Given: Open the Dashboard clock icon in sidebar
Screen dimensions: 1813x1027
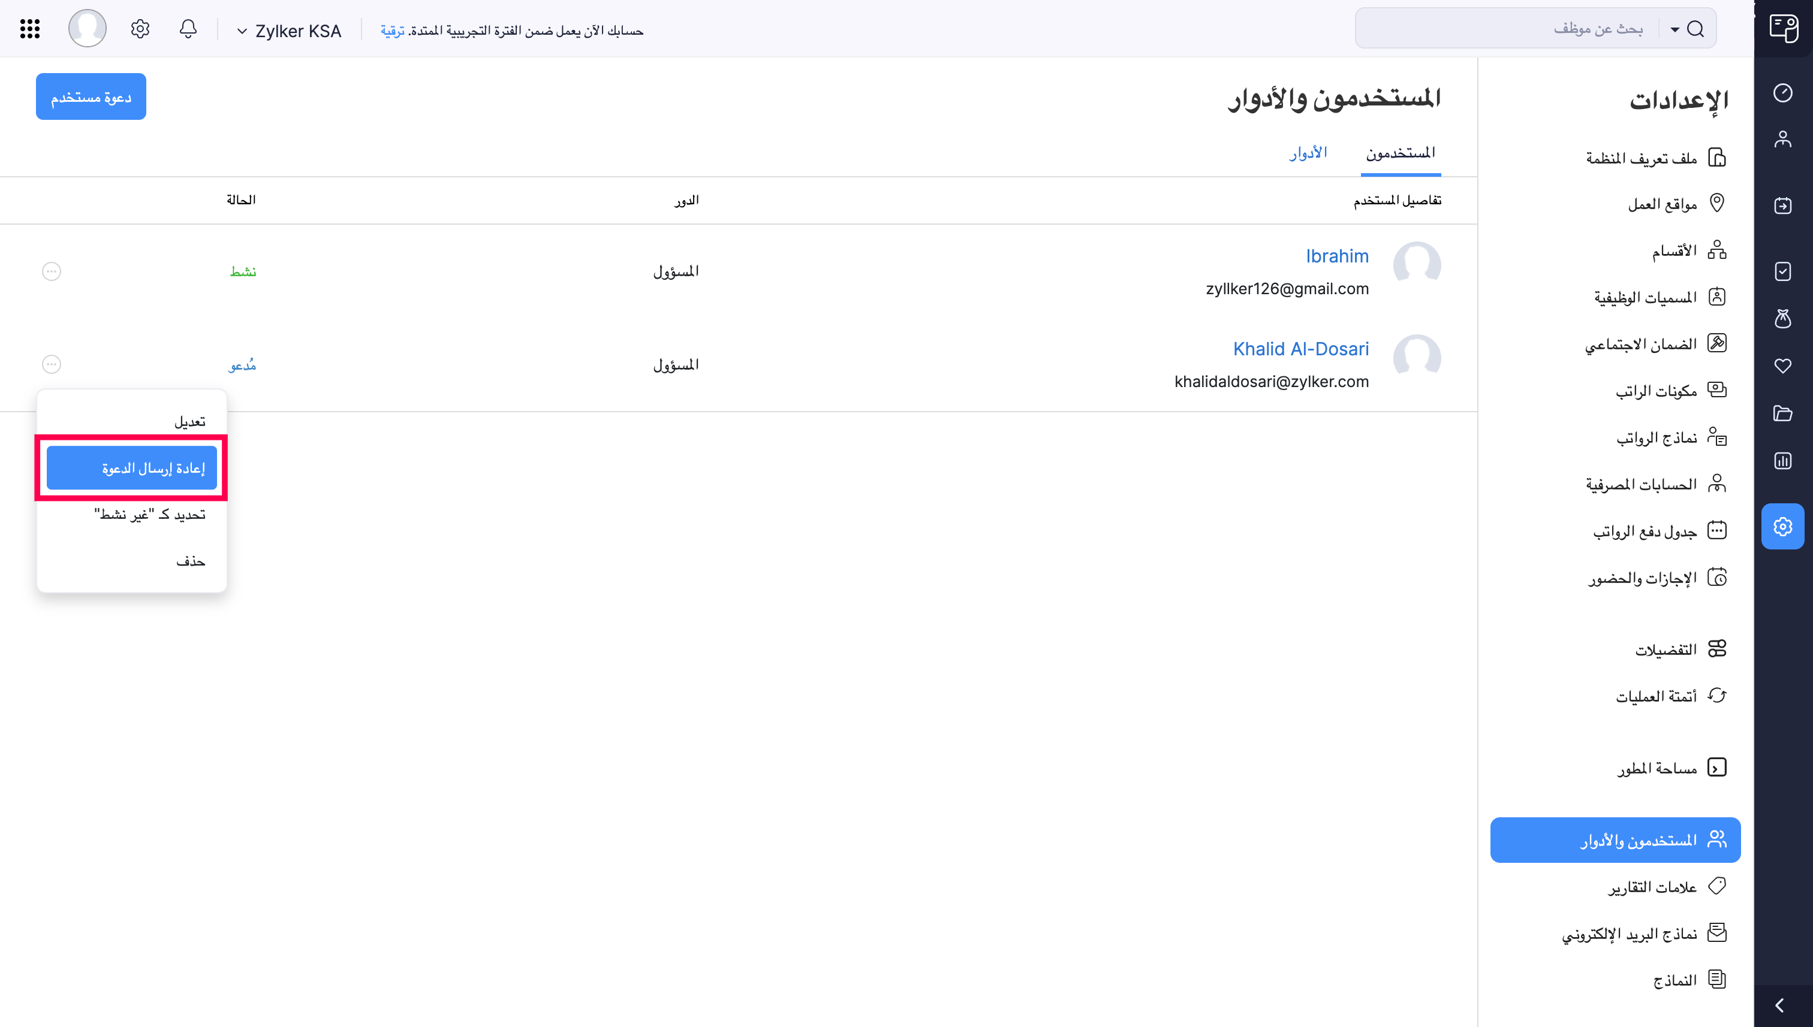Looking at the screenshot, I should click(1784, 92).
